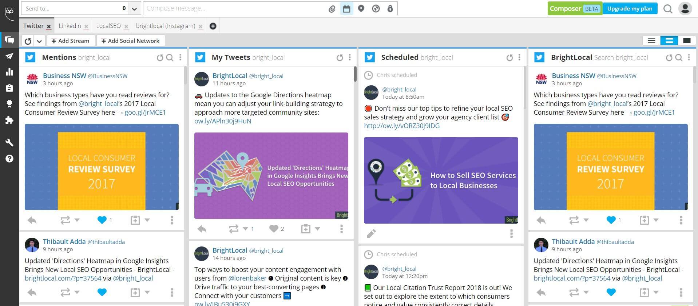Unlike Thibault Adda tweet in BrightLocal search stream

(x=611, y=292)
